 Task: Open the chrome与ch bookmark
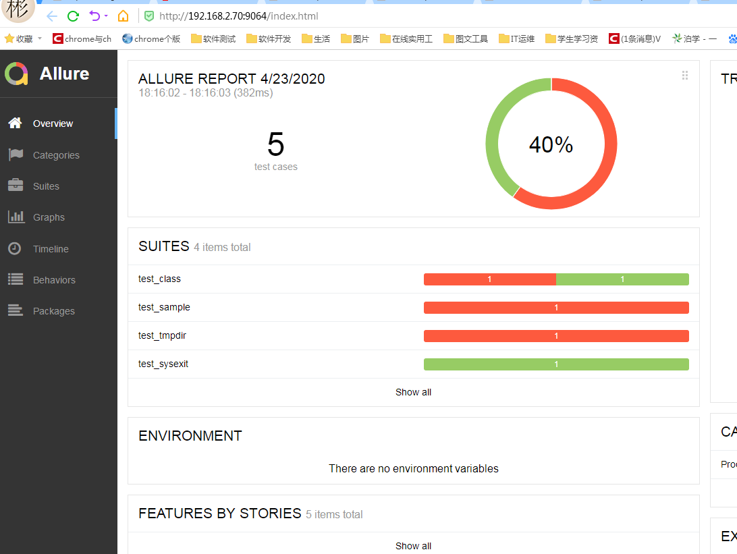[82, 38]
